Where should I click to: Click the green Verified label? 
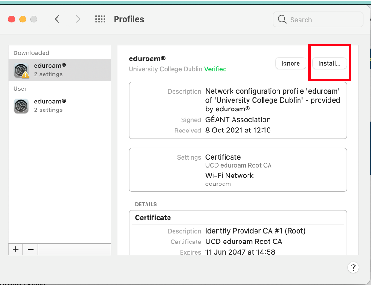pyautogui.click(x=215, y=69)
